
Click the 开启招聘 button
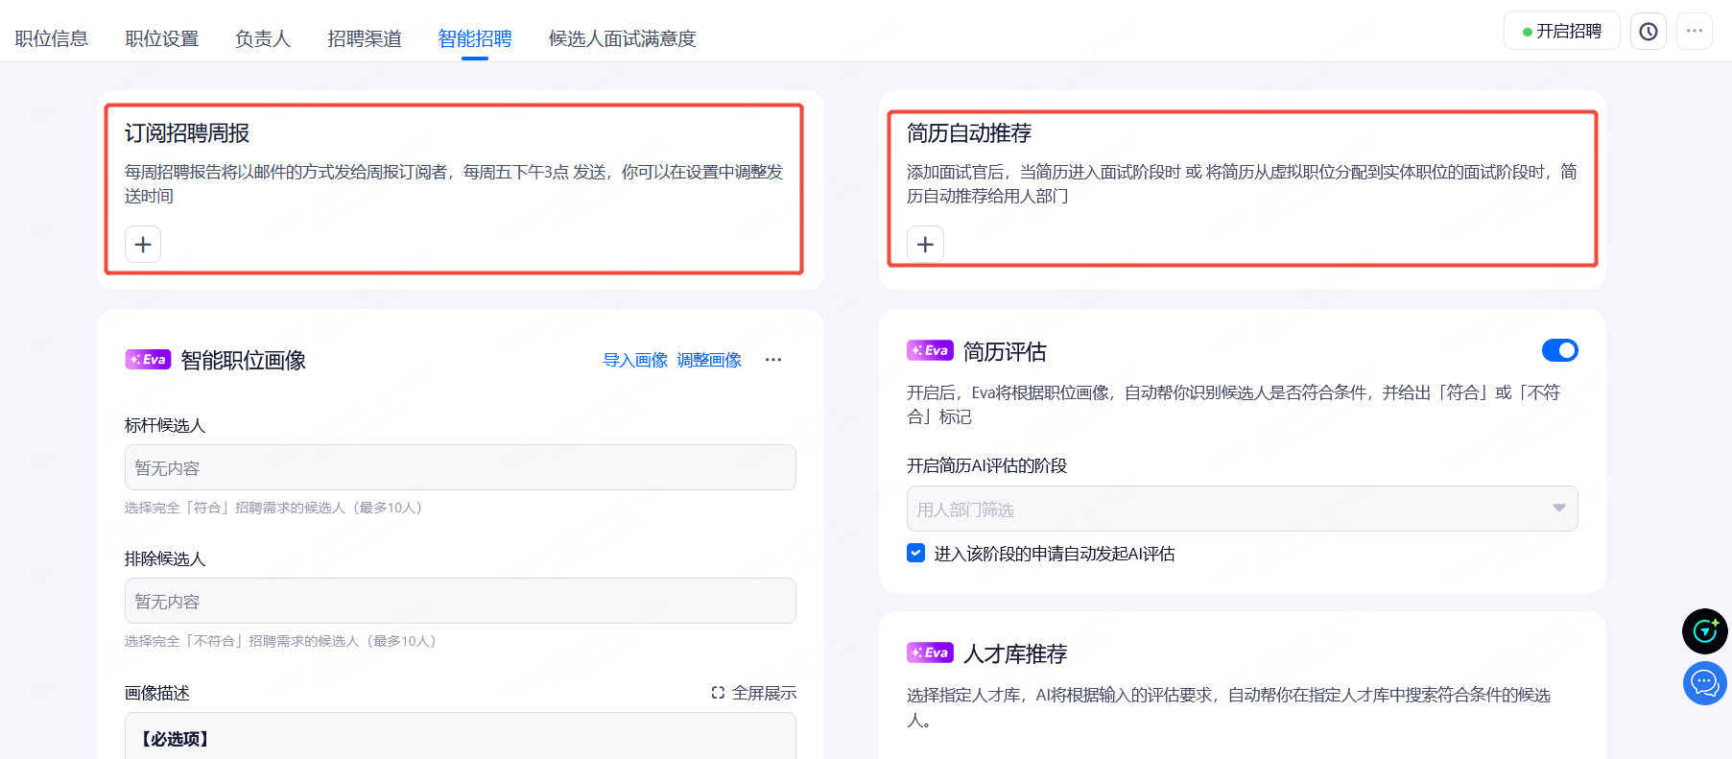tap(1561, 32)
